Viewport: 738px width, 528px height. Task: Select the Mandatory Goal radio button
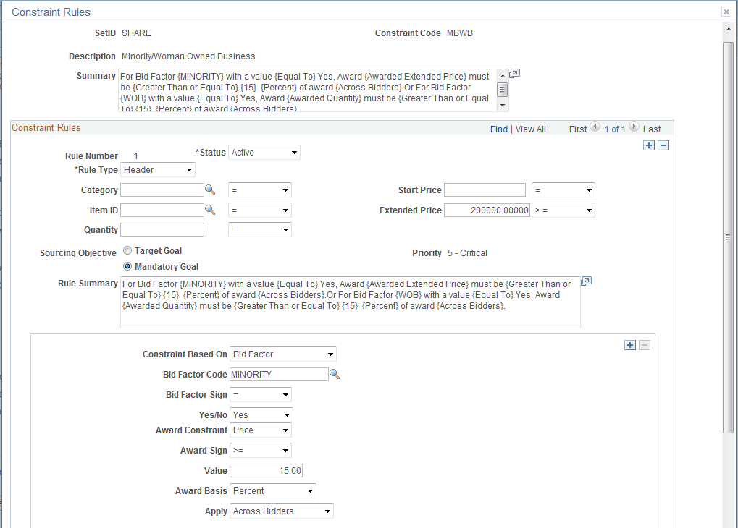pos(127,265)
